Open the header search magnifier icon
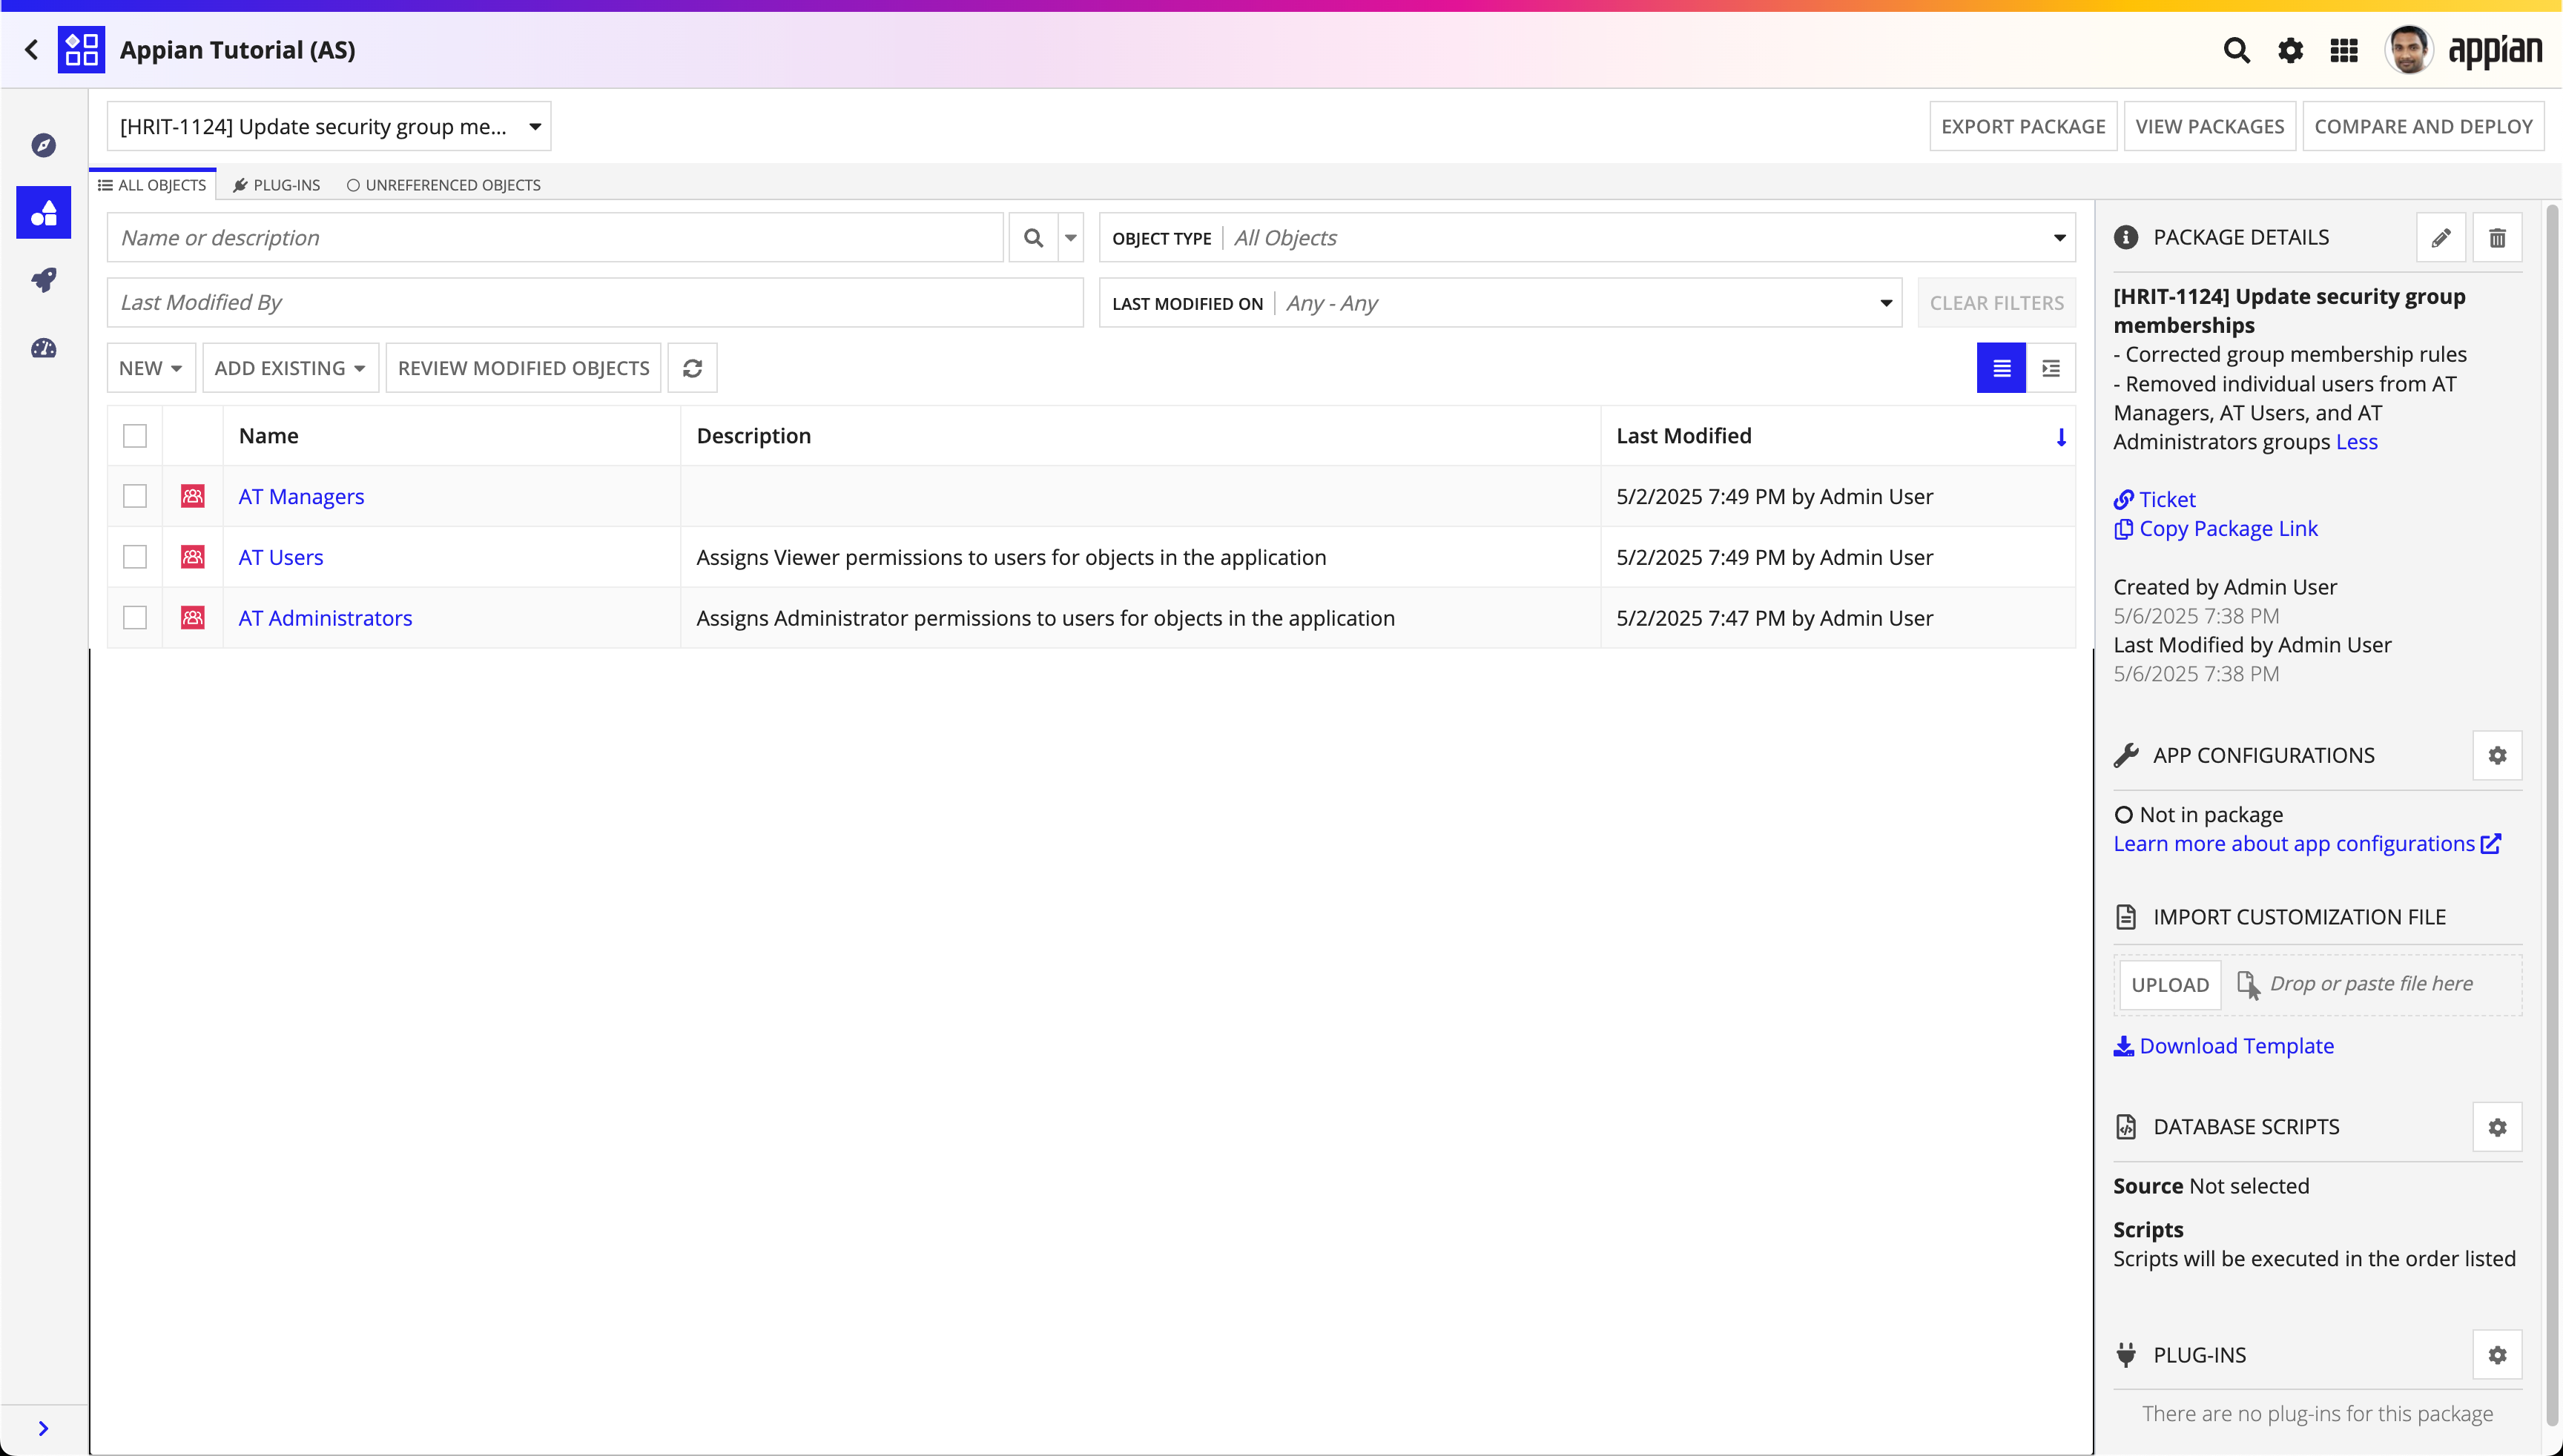2563x1456 pixels. point(2236,50)
